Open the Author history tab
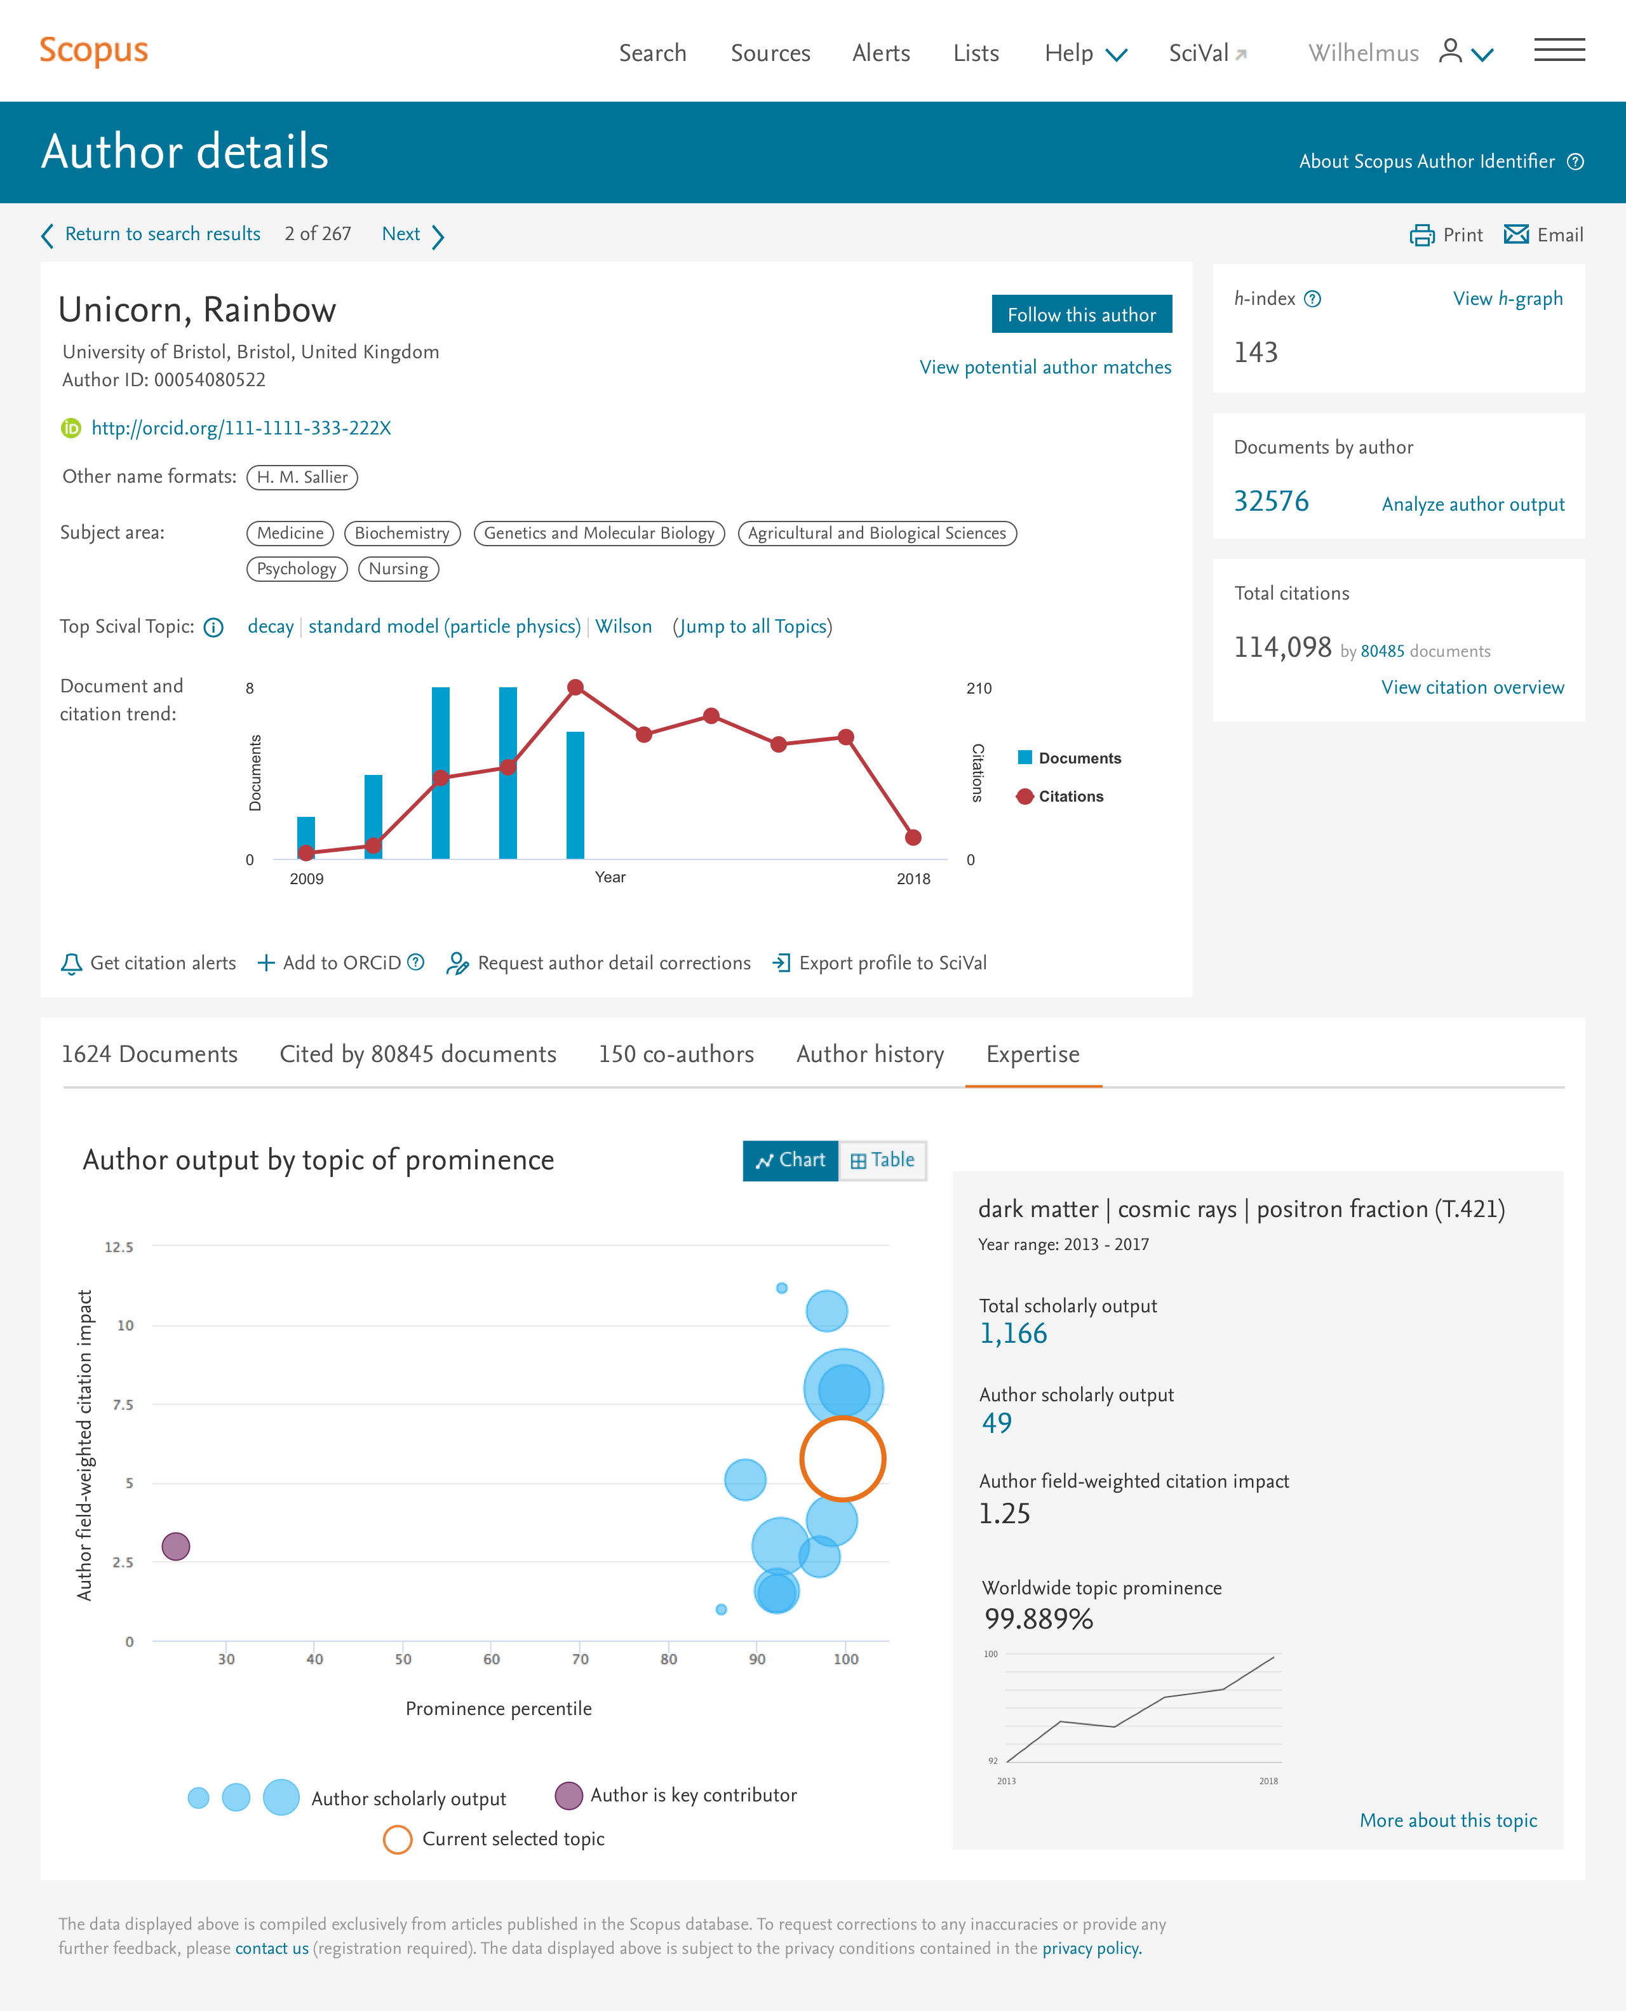This screenshot has width=1626, height=2011. (869, 1054)
